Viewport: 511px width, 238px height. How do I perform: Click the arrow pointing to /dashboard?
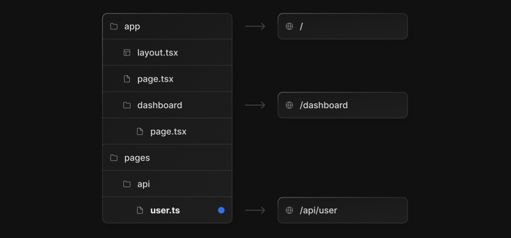click(255, 105)
